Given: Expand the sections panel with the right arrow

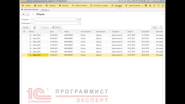Looking at the screenshot, I should coord(143,5).
